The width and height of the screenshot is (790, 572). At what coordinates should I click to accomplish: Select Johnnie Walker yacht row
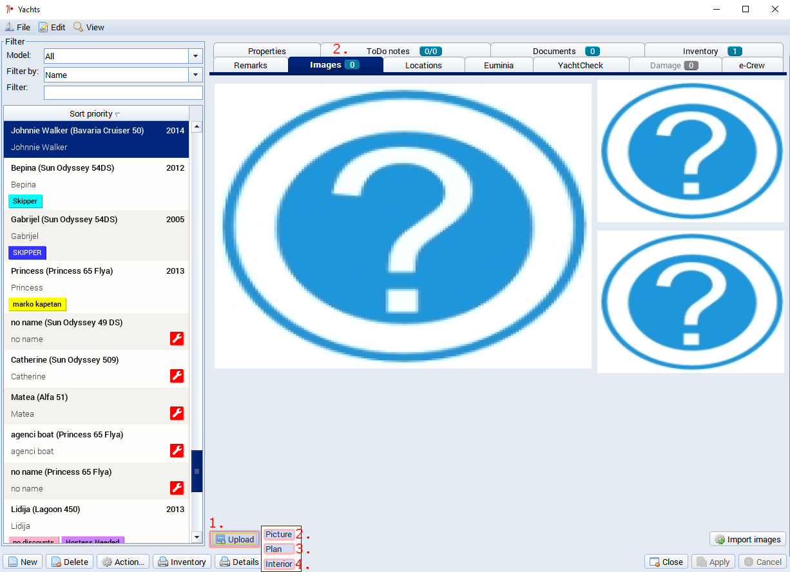point(97,139)
